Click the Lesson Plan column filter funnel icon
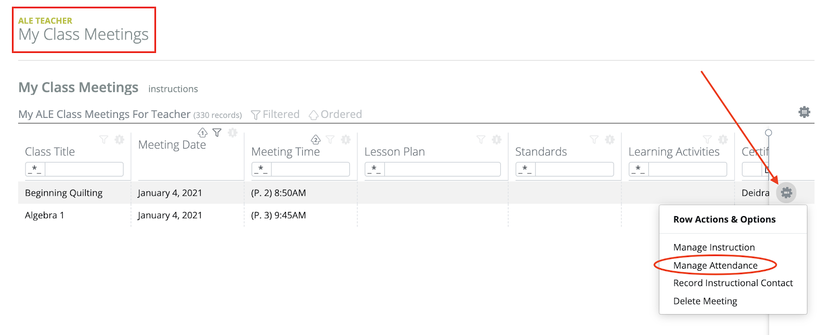Screen dimensions: 832x335 point(481,139)
